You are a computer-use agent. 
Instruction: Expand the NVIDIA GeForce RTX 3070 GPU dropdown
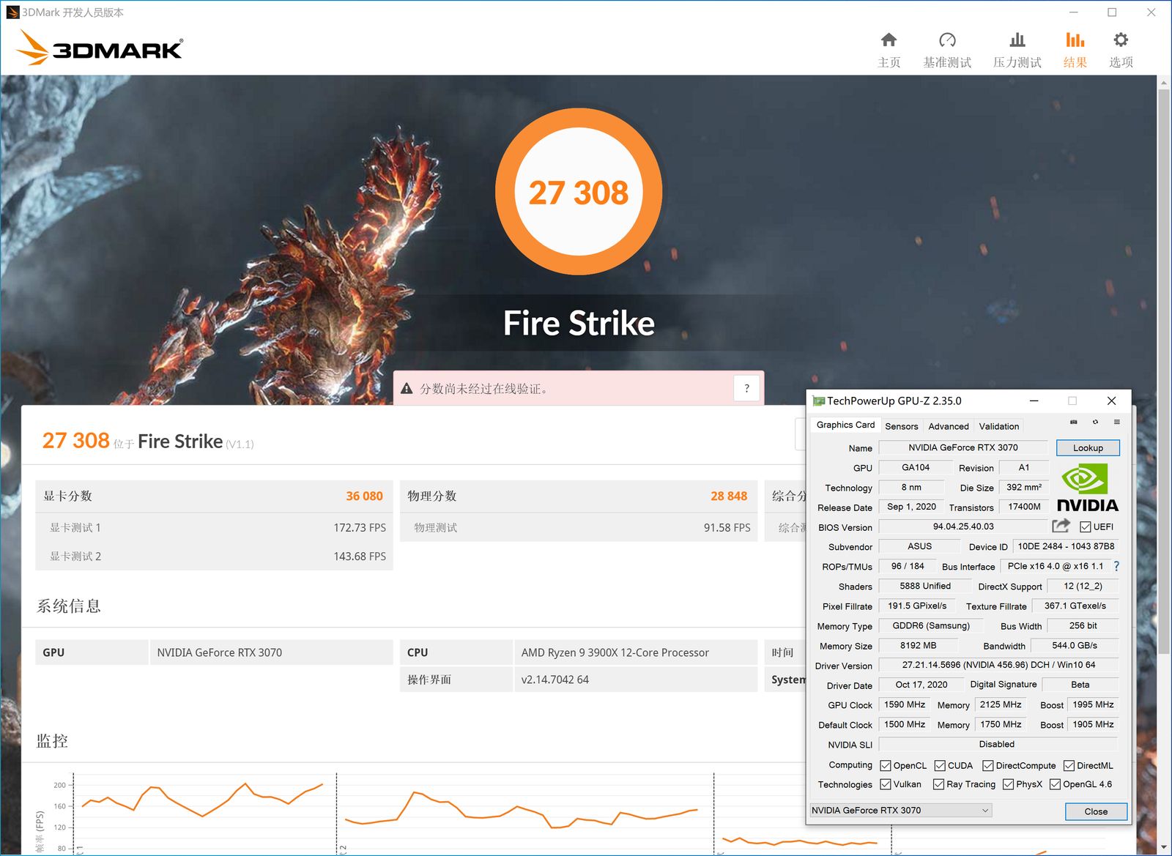(985, 811)
